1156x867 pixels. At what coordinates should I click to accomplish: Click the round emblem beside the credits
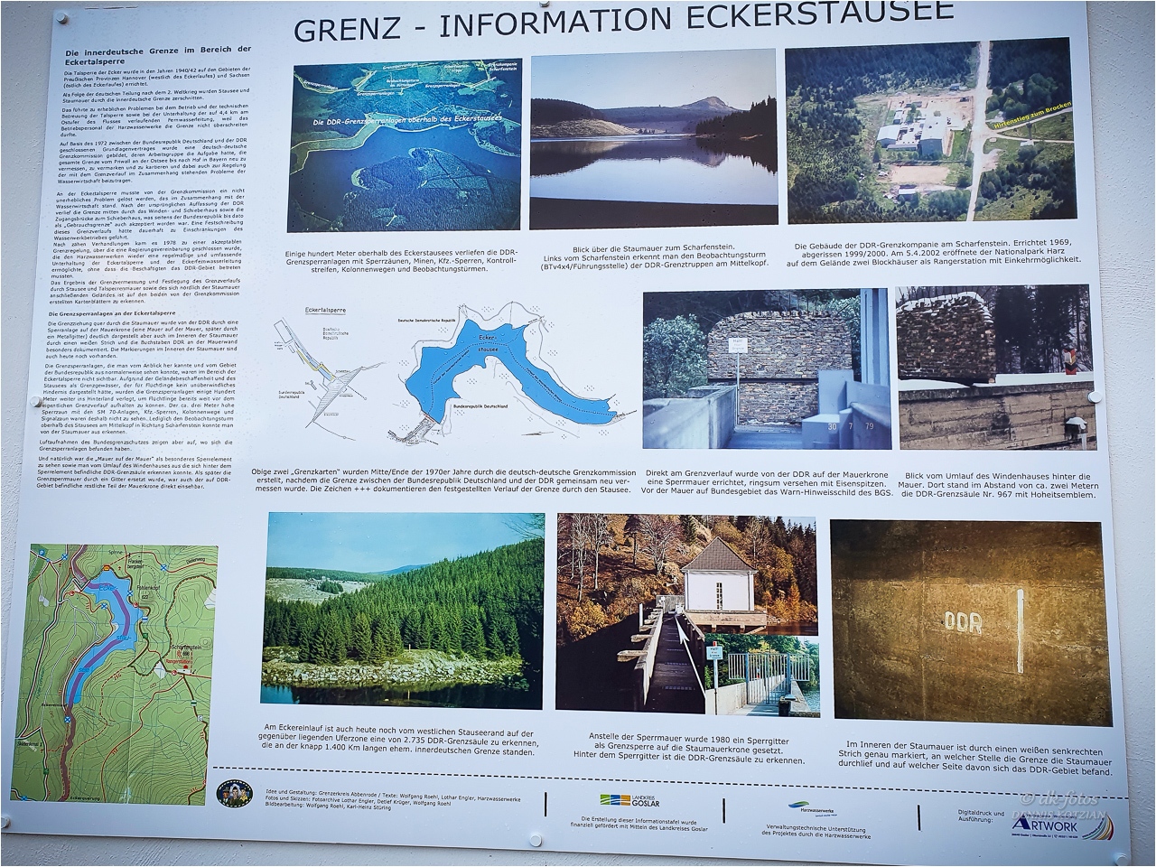click(233, 794)
